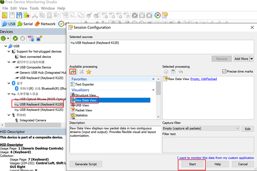Click the Generate Script button

pos(86,164)
